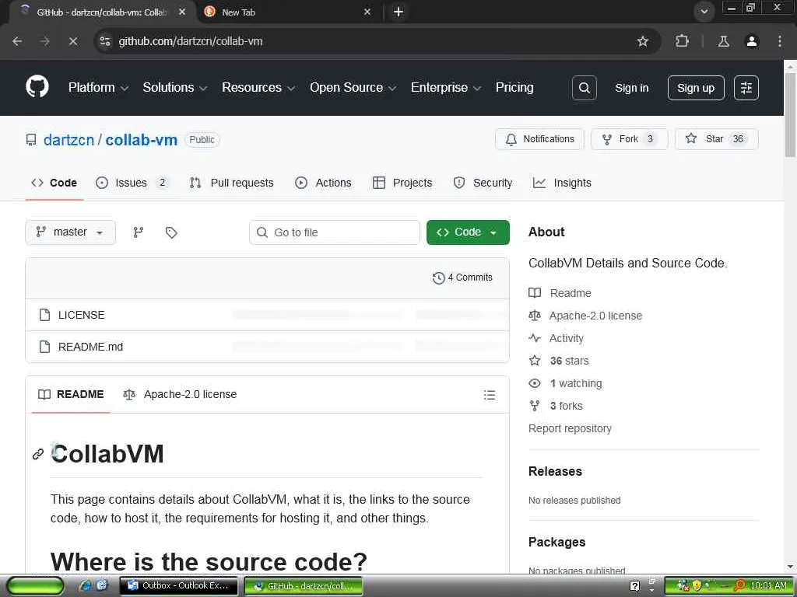Fork the repository with Fork button
This screenshot has width=797, height=597.
[629, 139]
